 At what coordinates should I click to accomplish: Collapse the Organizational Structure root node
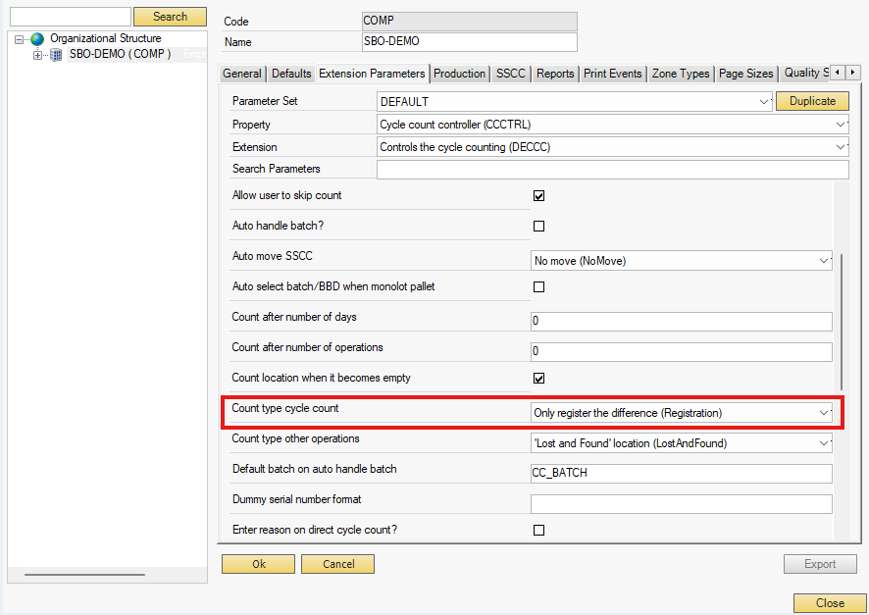coord(19,39)
